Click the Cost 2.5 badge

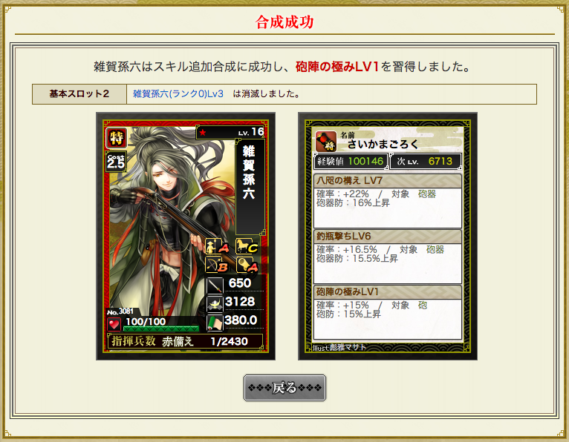click(116, 161)
